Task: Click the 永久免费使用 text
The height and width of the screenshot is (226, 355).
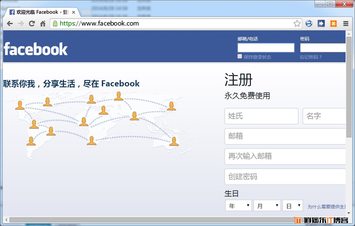Action: pyautogui.click(x=247, y=96)
